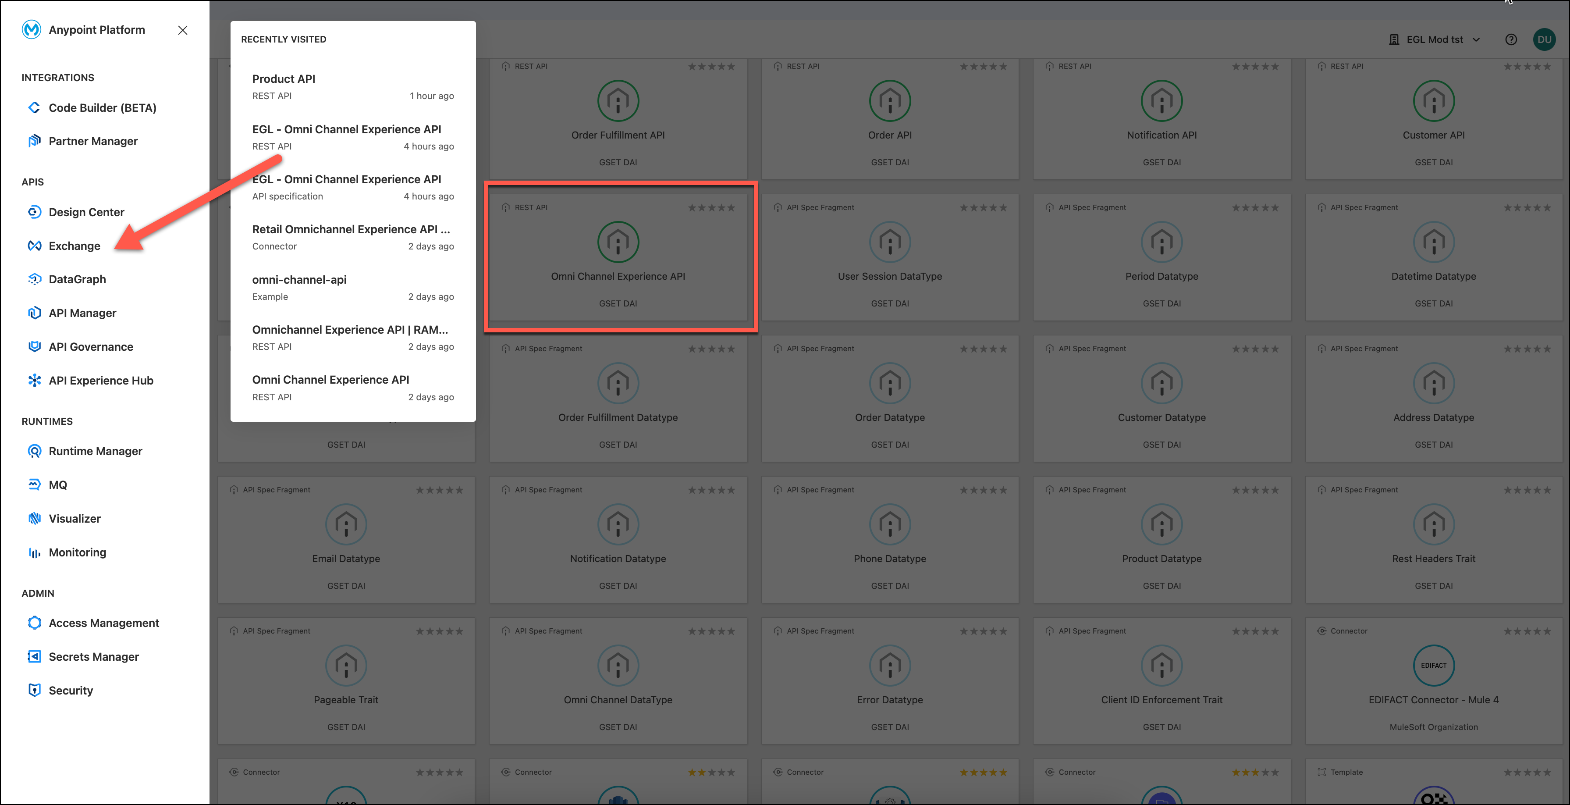This screenshot has width=1570, height=805.
Task: Open Code Builder (BETA) menu item
Action: coord(103,107)
